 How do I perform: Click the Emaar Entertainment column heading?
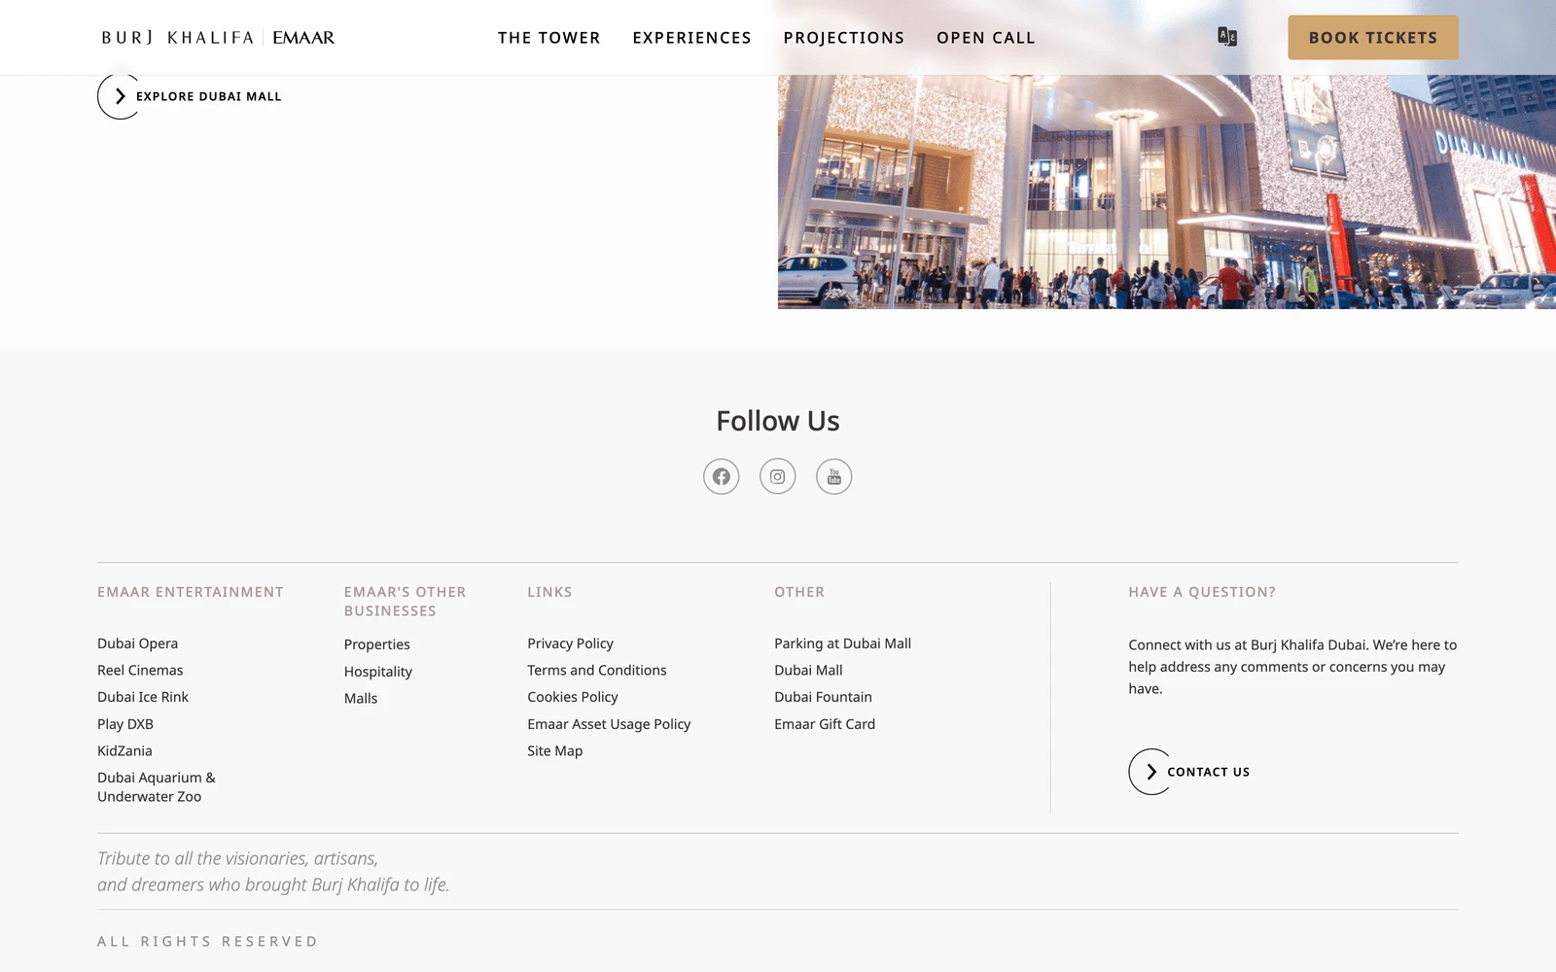click(191, 592)
